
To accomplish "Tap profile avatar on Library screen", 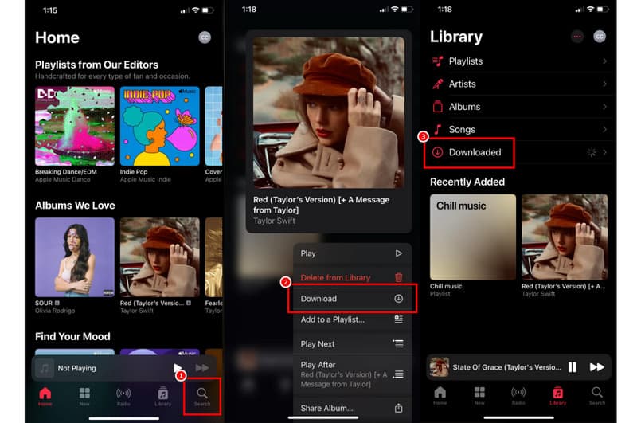I will [600, 37].
